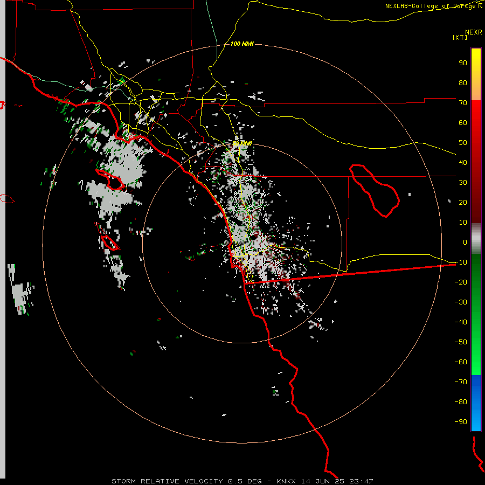The height and width of the screenshot is (485, 485).
Task: Click the "[KT]" units label above scale
Action: tap(460, 37)
